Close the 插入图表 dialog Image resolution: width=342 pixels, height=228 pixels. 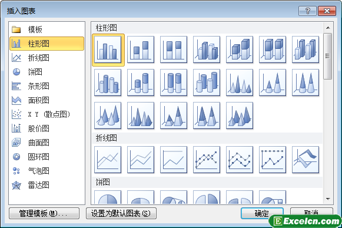click(x=327, y=11)
